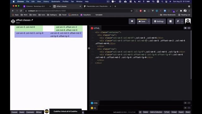The height and width of the screenshot is (114, 202).
Task: Bookmark this page with star icon
Action: pyautogui.click(x=131, y=11)
